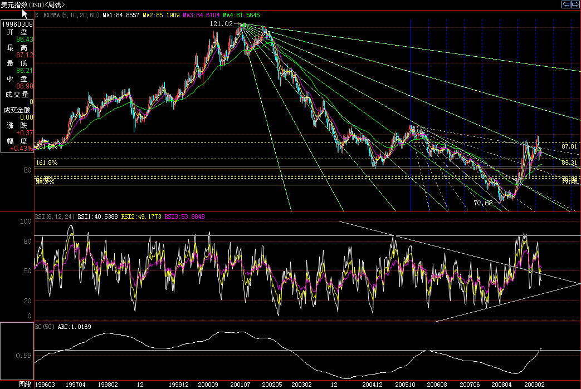This screenshot has width=581, height=389.
Task: Click the 199802 date on time axis
Action: point(108,385)
